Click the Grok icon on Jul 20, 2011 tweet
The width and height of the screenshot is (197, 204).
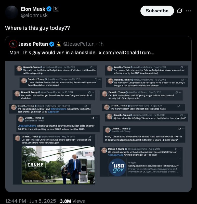91,67
